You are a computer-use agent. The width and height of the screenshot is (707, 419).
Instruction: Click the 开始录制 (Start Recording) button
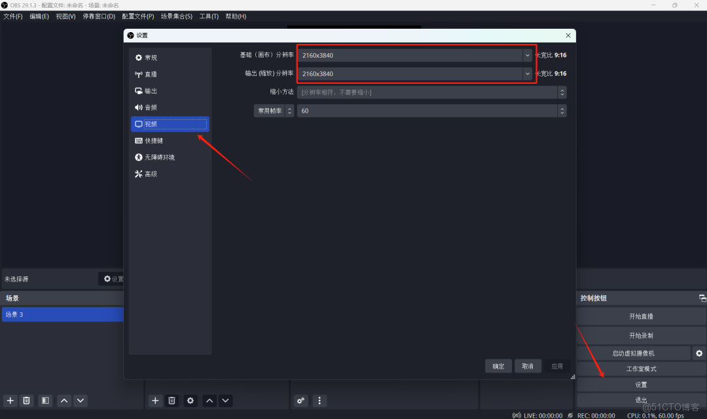click(640, 335)
